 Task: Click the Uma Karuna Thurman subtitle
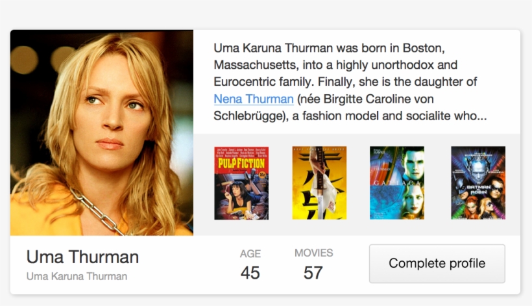click(x=77, y=276)
